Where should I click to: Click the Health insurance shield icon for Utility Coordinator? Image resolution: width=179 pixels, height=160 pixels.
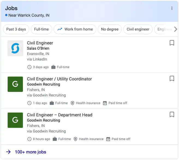[x=72, y=103]
